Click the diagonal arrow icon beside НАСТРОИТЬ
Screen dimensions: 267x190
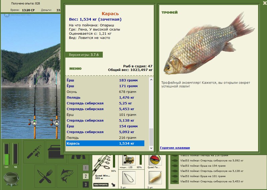click(113, 185)
